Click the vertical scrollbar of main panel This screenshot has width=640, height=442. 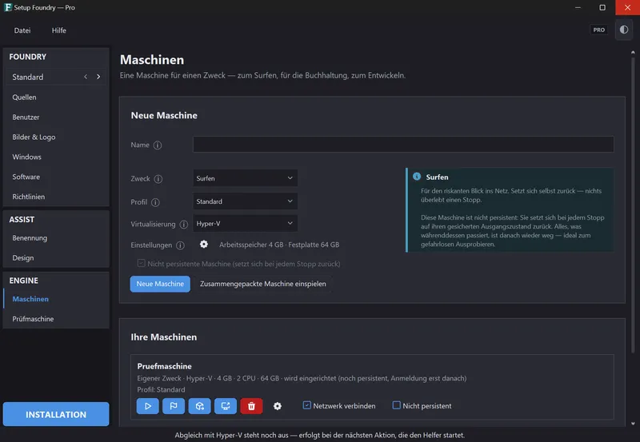[633, 204]
